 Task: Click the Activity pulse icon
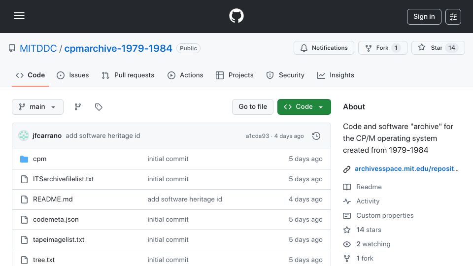(x=347, y=201)
